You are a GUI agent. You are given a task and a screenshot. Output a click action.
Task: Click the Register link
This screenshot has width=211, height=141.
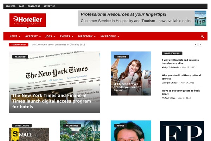[11, 6]
